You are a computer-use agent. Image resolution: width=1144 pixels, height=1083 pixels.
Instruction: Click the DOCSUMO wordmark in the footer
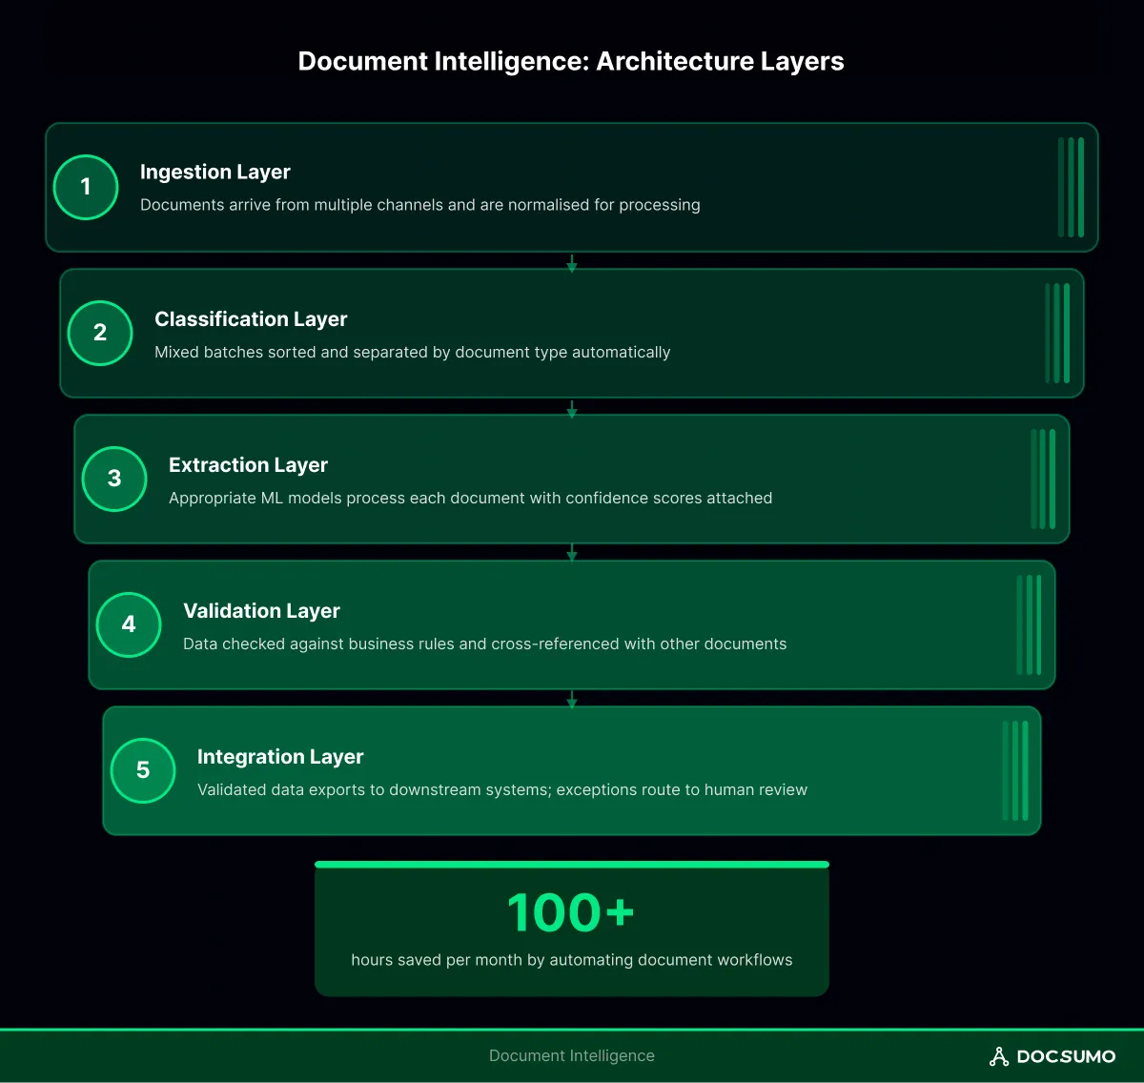pyautogui.click(x=1066, y=1056)
